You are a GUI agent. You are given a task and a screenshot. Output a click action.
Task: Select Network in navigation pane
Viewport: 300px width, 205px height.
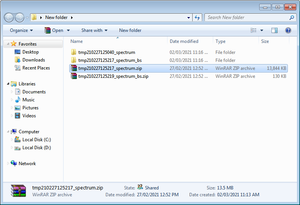pos(27,164)
